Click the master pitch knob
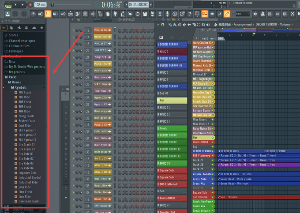The height and width of the screenshot is (213, 300). (24, 14)
